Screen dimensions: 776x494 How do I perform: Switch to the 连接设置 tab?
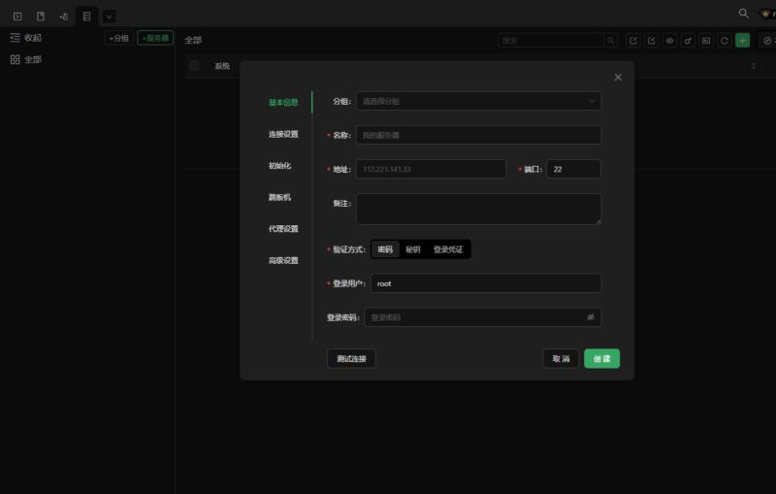click(x=283, y=134)
